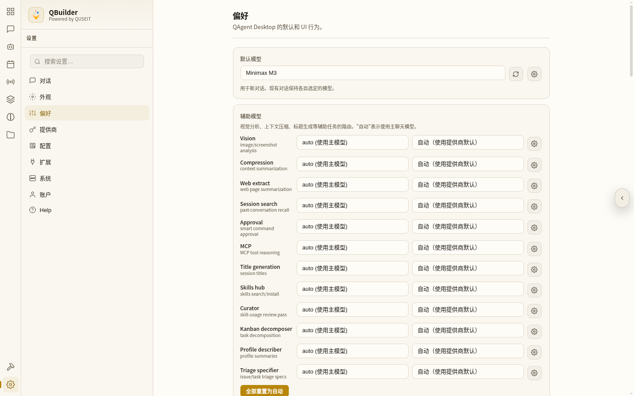Screen dimensions: 634x396
Task: Go to 配置 settings section
Action: point(87,146)
